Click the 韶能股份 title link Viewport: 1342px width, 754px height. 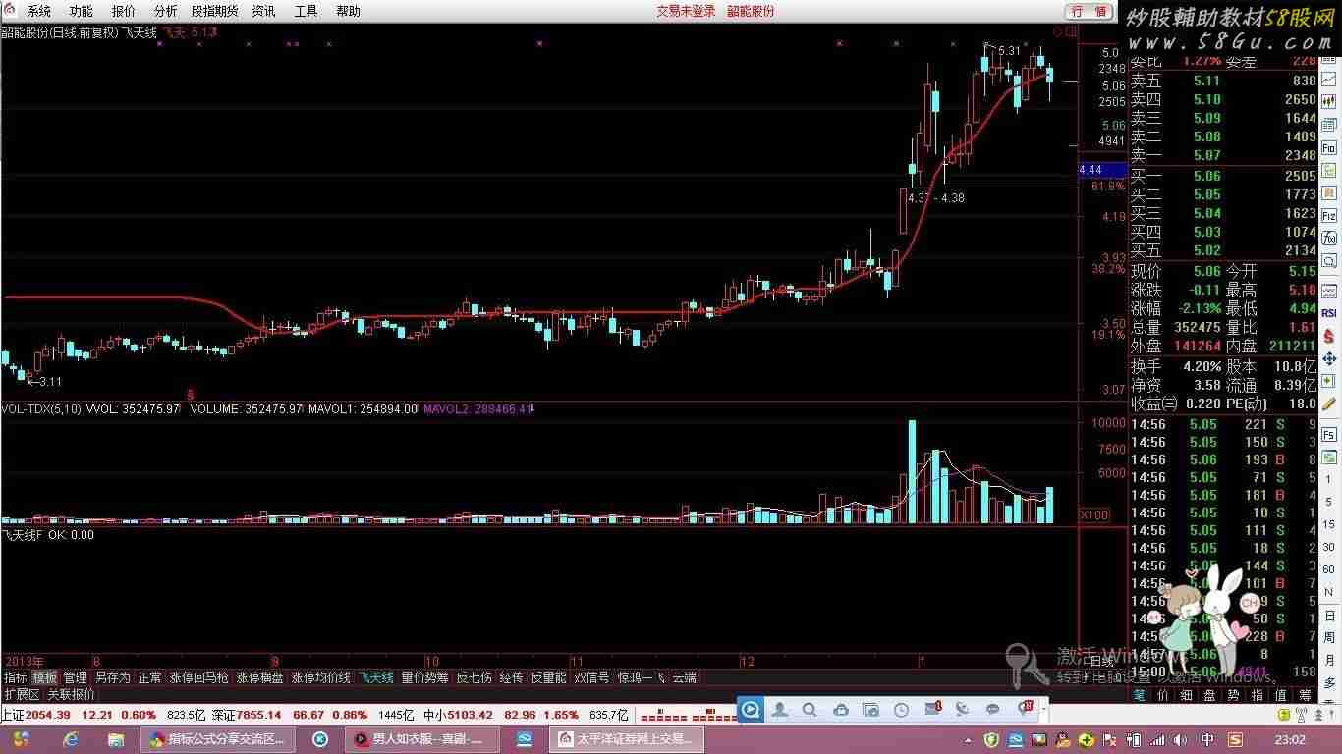(x=751, y=11)
